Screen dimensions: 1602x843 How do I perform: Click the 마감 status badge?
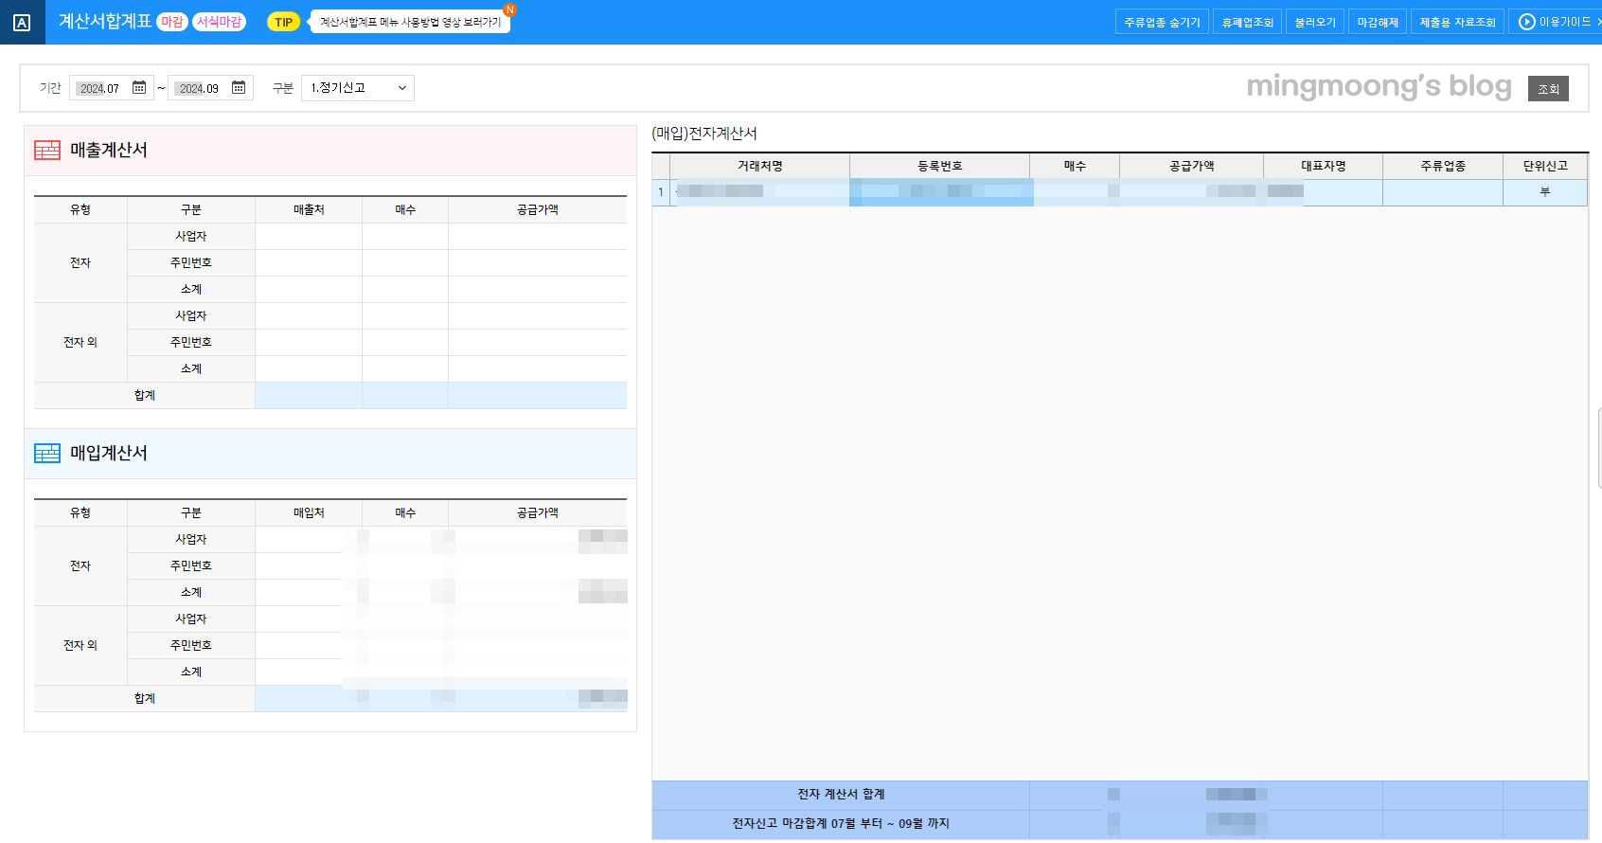(x=172, y=22)
